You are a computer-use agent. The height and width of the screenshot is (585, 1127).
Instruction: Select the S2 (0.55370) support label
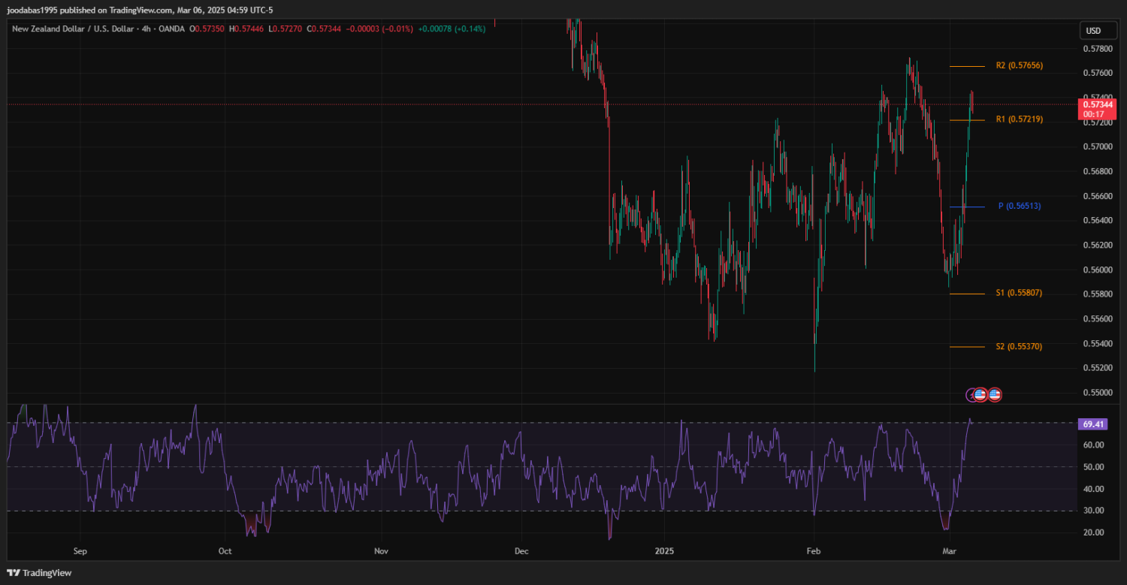(x=1019, y=347)
